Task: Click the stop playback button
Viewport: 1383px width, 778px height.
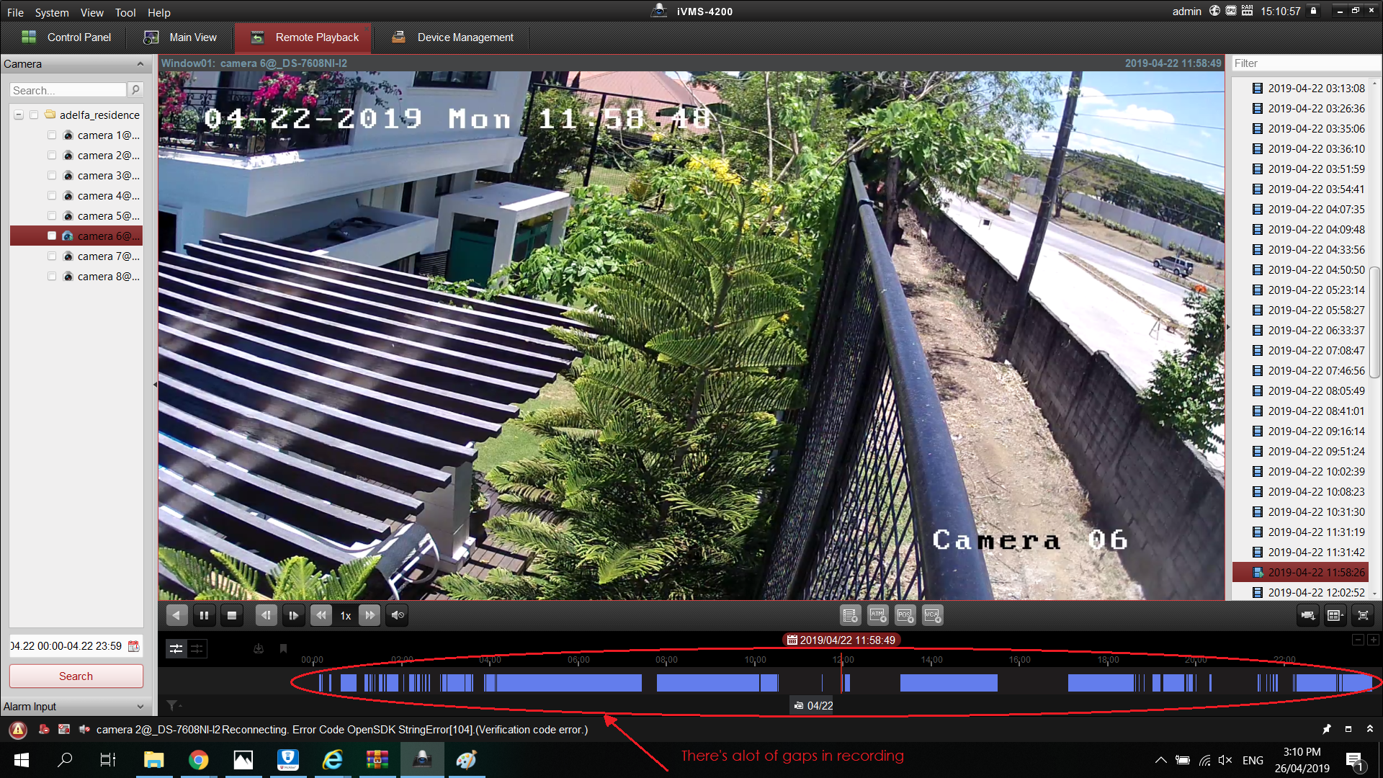Action: 231,615
